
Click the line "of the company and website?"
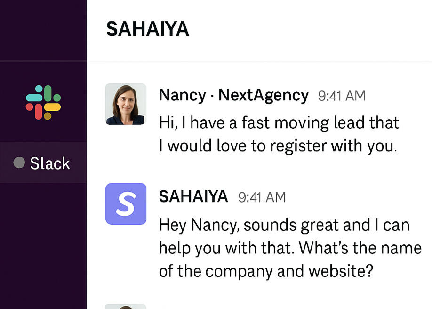[266, 271]
